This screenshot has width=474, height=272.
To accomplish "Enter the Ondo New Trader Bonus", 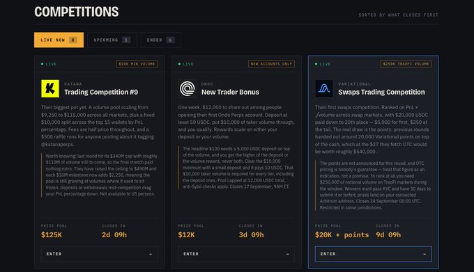I will point(236,254).
